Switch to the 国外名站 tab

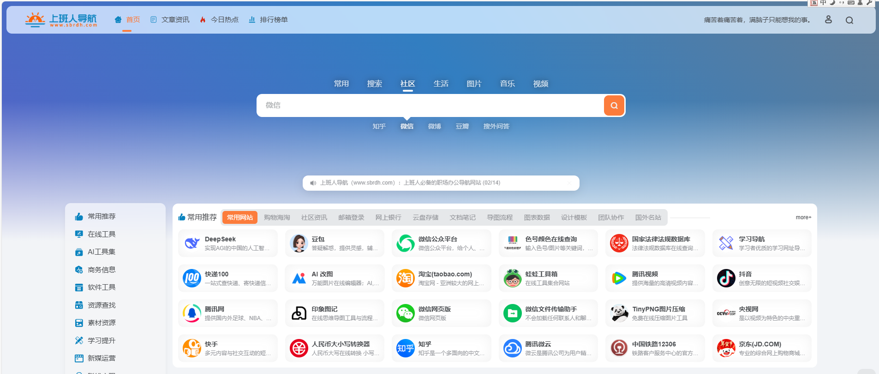click(x=648, y=217)
